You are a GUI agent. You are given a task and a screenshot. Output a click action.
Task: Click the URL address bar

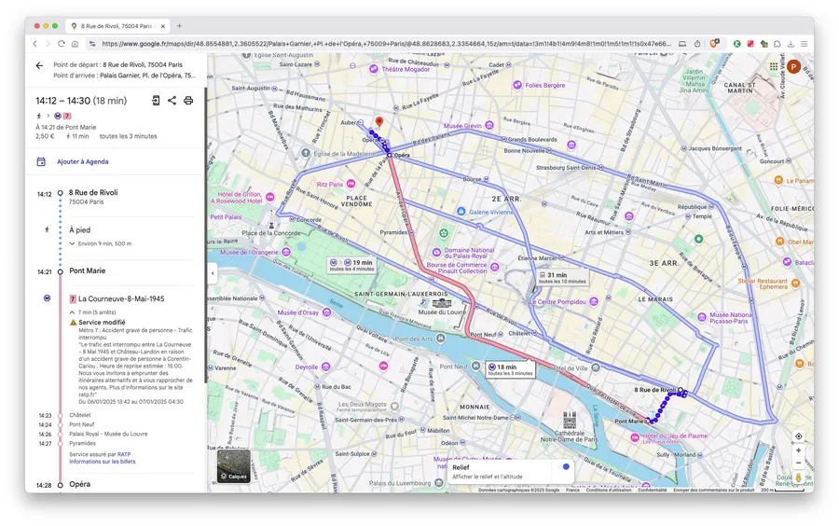pyautogui.click(x=385, y=44)
